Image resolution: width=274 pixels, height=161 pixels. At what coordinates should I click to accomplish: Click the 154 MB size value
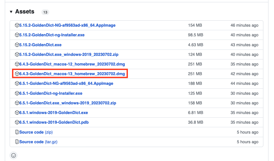tap(195, 25)
